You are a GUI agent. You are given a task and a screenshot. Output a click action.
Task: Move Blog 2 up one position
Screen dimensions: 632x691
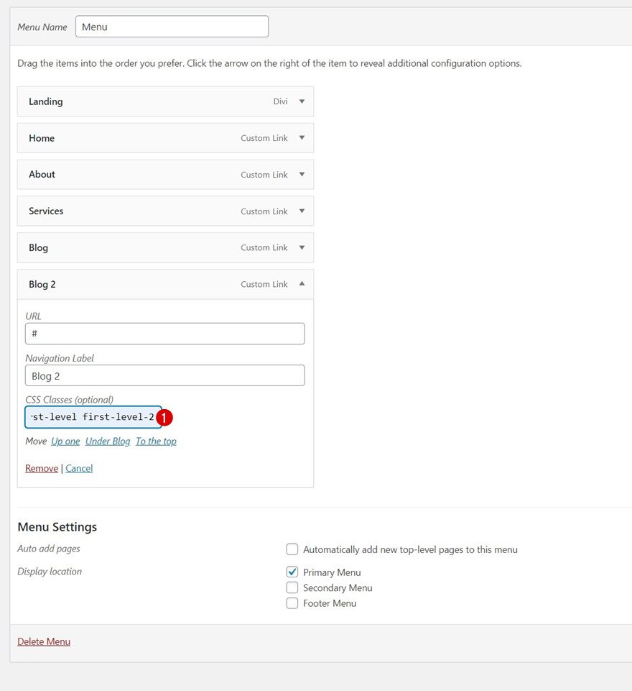coord(65,441)
